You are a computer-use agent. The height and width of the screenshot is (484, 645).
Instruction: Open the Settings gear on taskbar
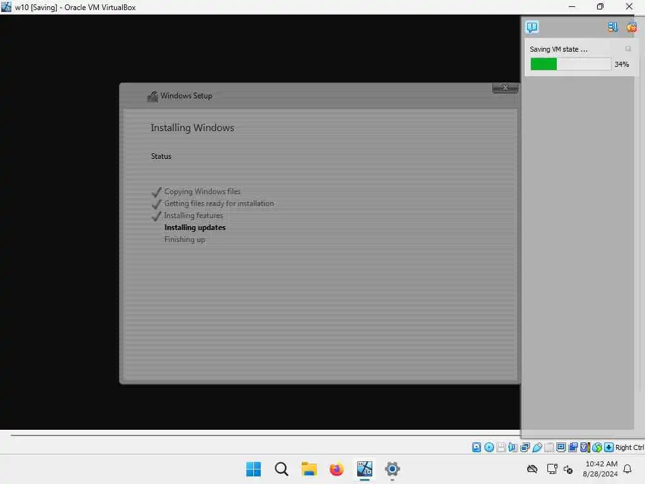click(x=392, y=469)
